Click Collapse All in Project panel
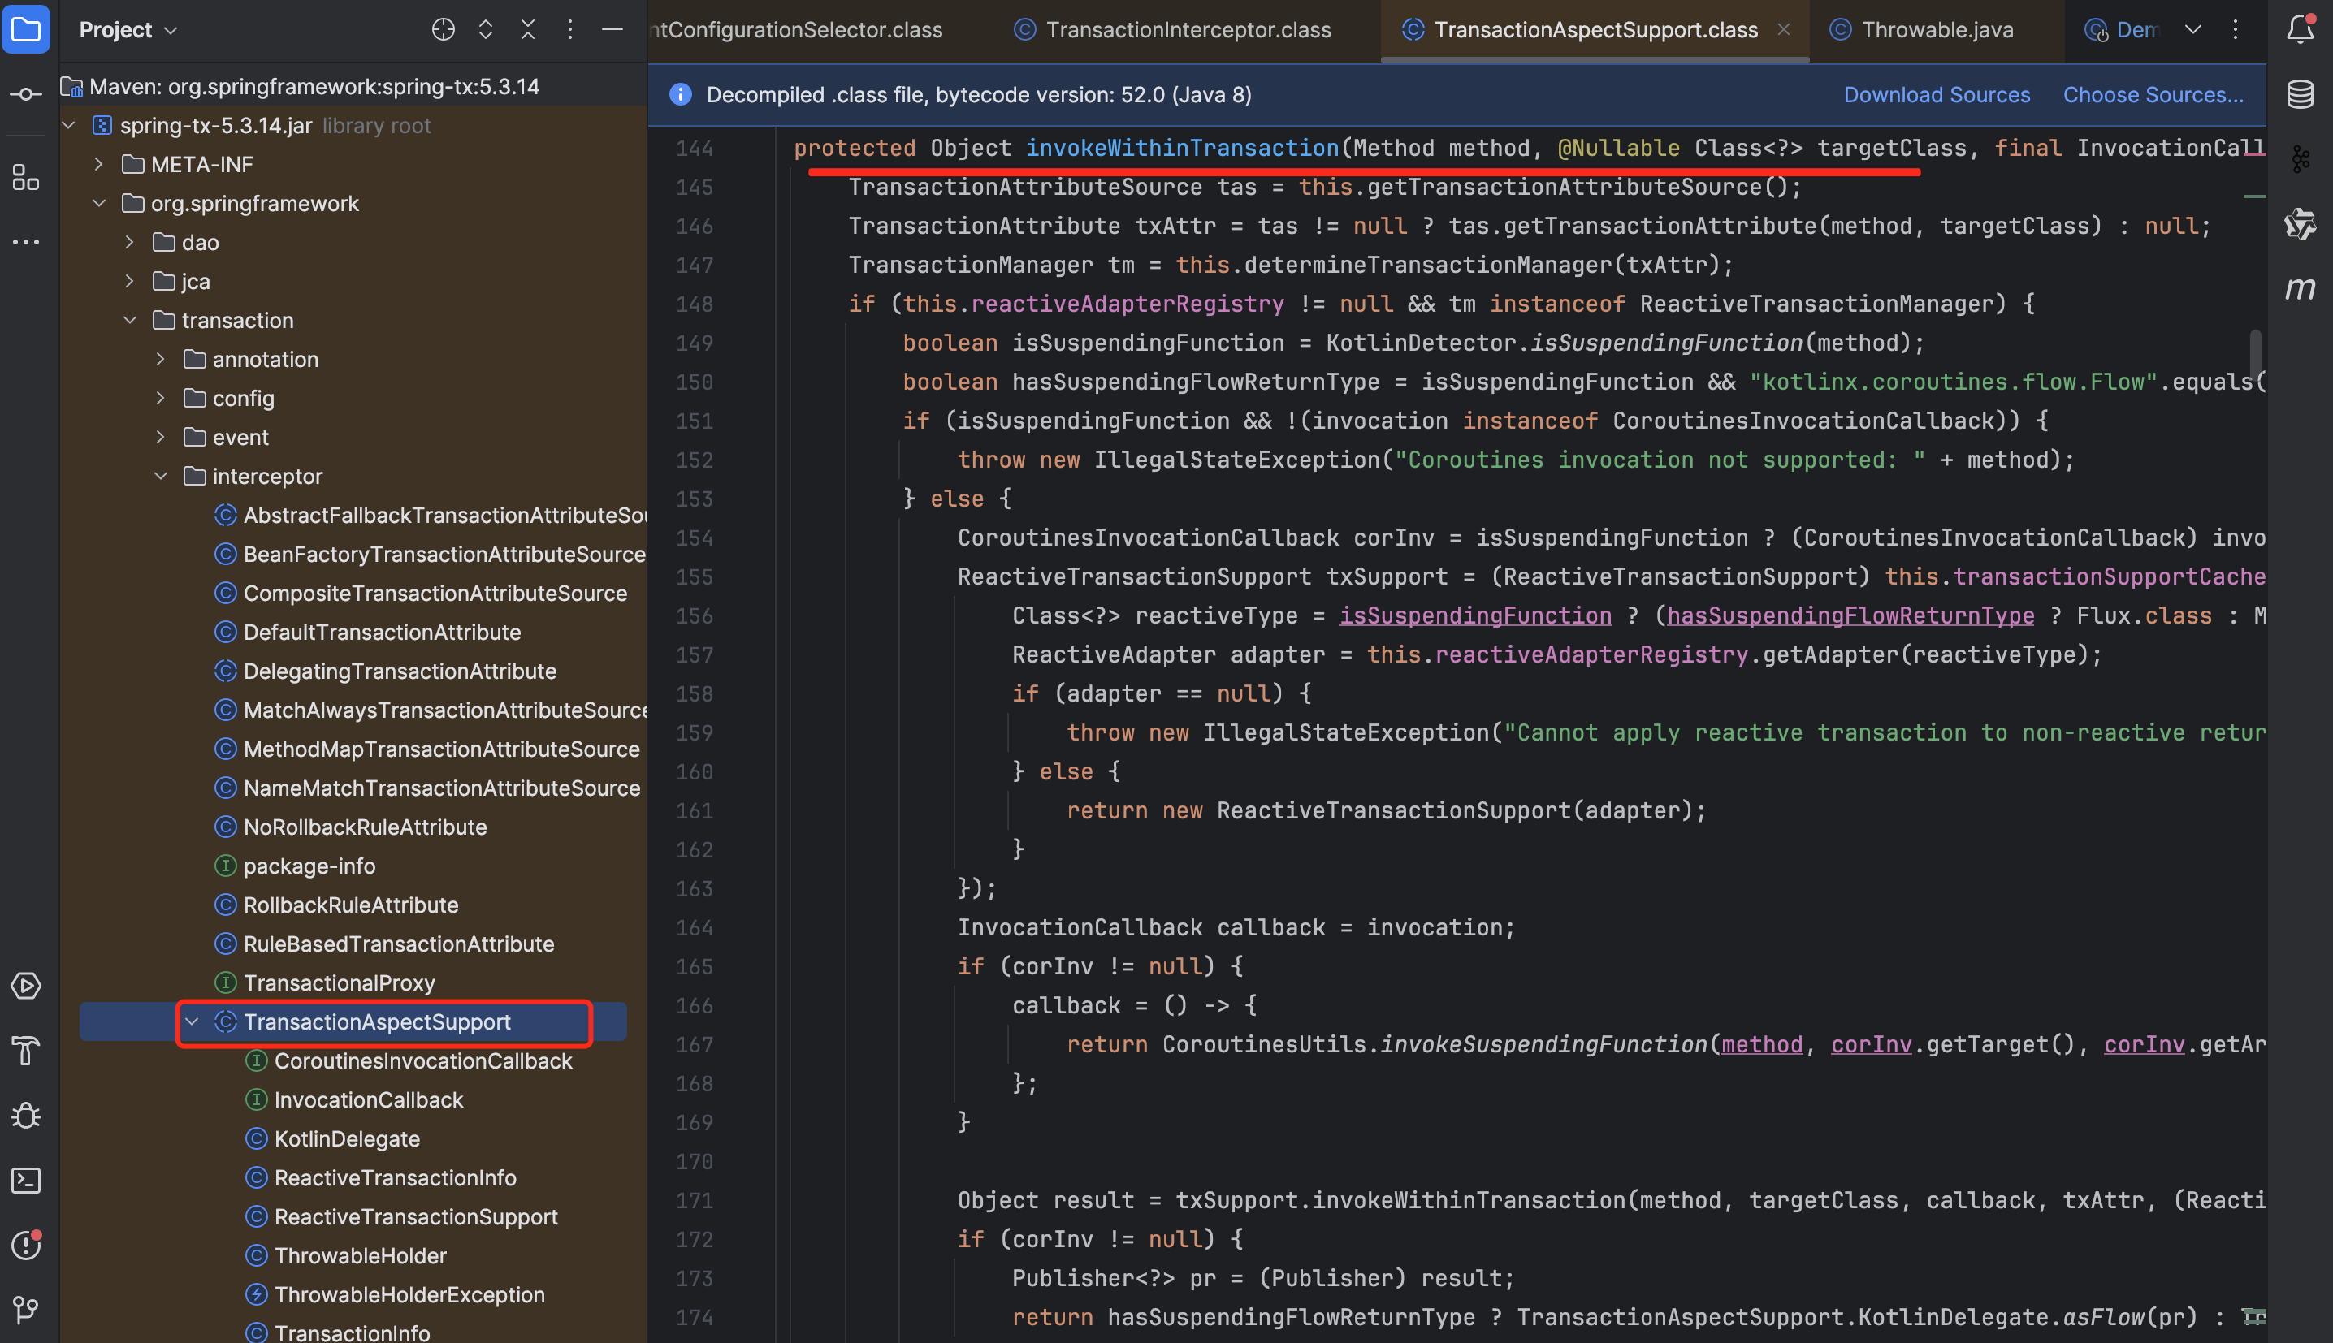2333x1343 pixels. point(528,29)
